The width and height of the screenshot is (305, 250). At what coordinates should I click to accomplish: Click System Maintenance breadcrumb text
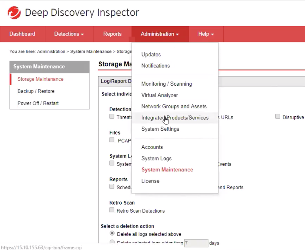click(x=91, y=52)
